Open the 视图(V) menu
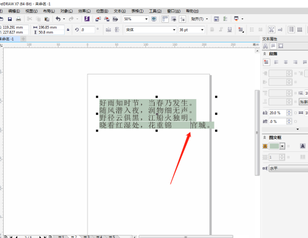 pyautogui.click(x=31, y=11)
